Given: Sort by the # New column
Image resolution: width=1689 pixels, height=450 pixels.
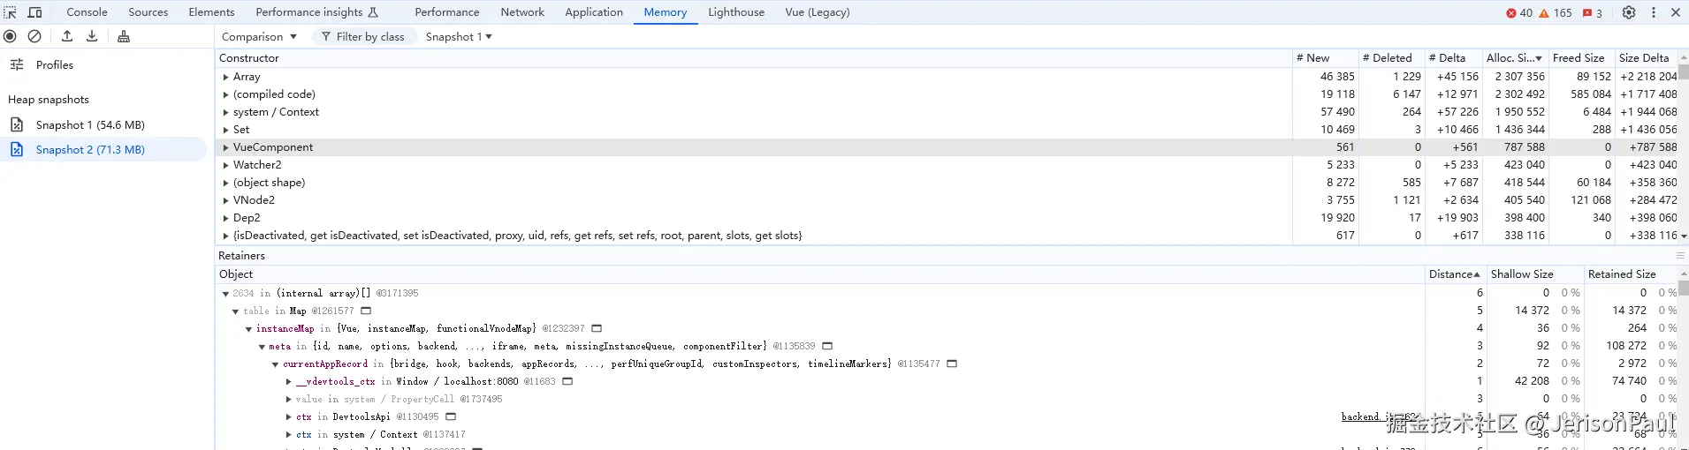Looking at the screenshot, I should click(x=1325, y=58).
